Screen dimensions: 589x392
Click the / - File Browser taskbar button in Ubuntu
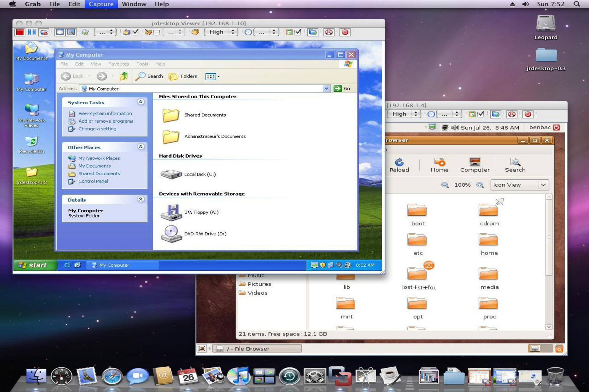[x=257, y=349]
